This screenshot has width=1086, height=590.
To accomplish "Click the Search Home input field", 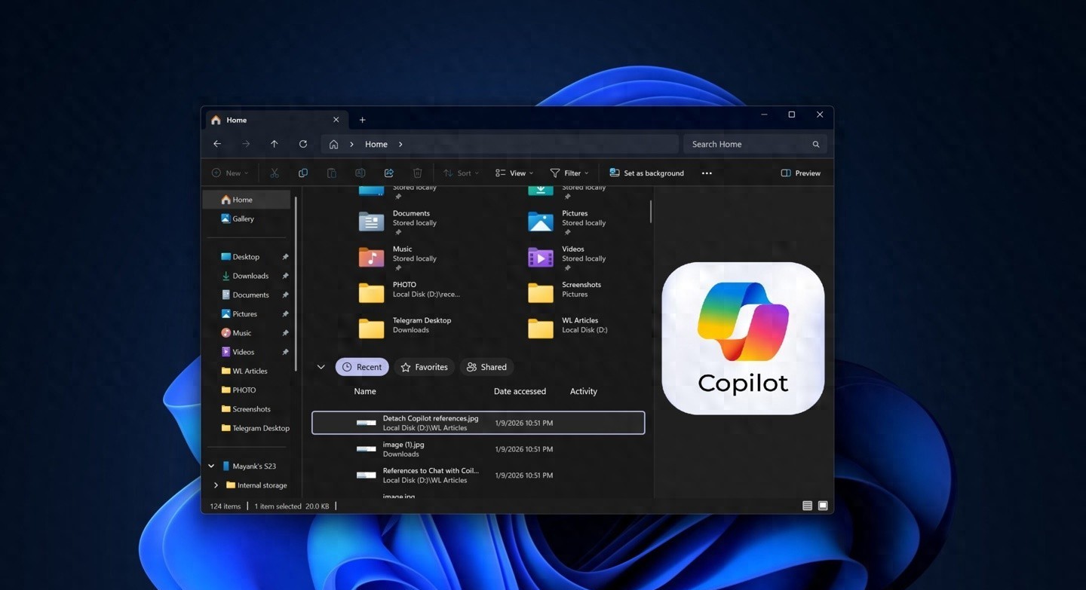I will point(747,144).
